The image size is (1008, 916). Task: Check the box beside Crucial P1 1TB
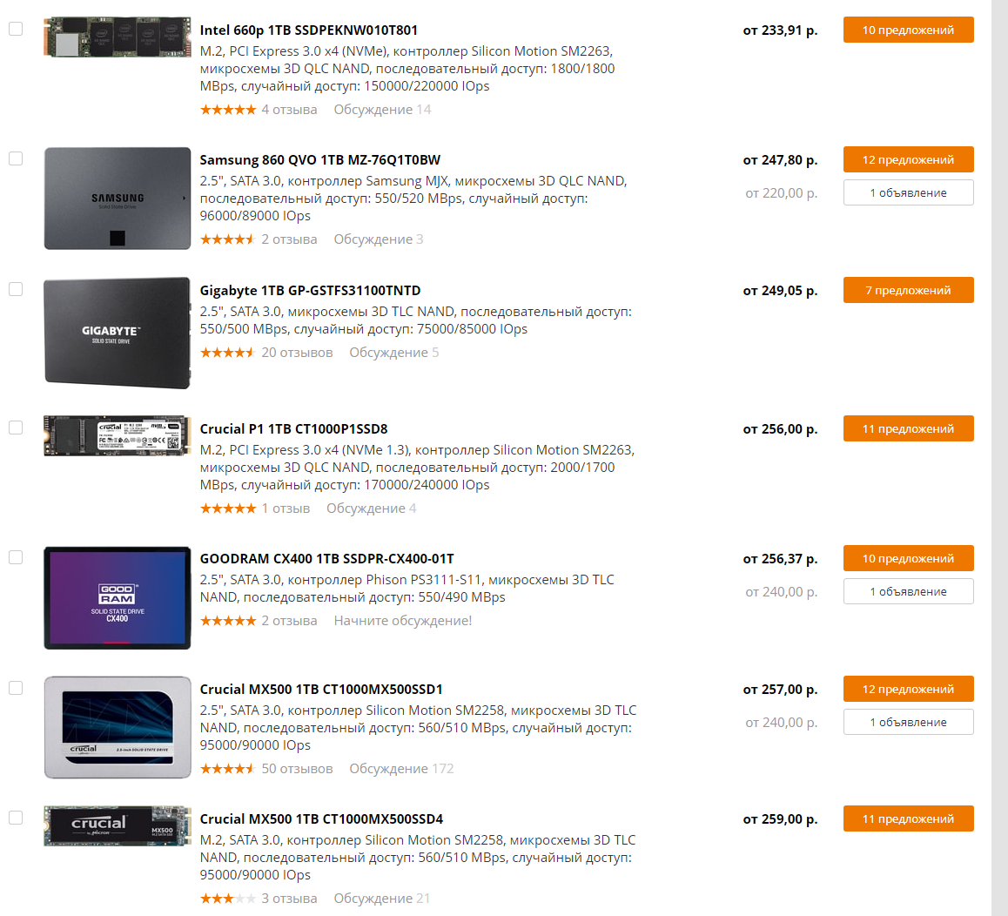[16, 428]
